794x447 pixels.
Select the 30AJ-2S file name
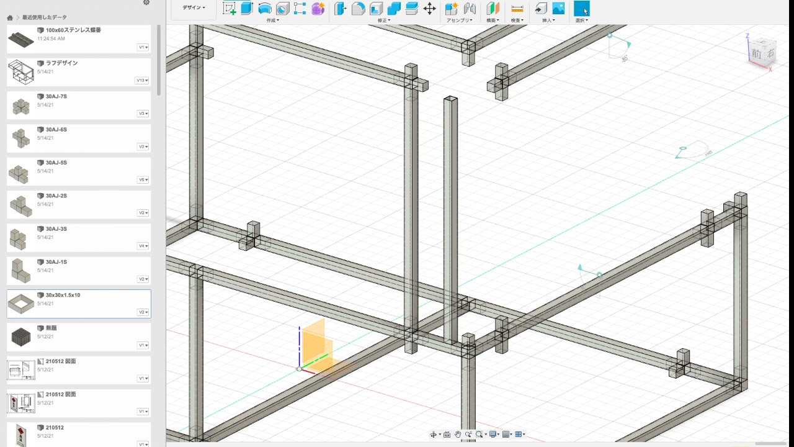point(56,196)
